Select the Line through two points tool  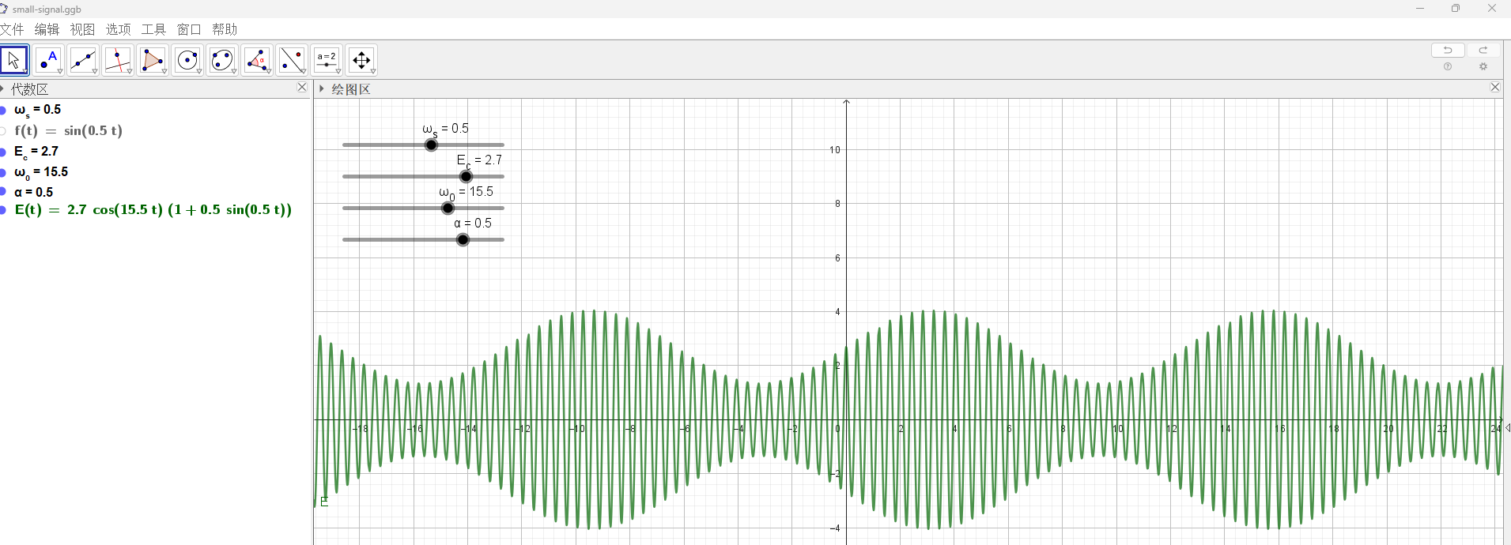click(84, 60)
